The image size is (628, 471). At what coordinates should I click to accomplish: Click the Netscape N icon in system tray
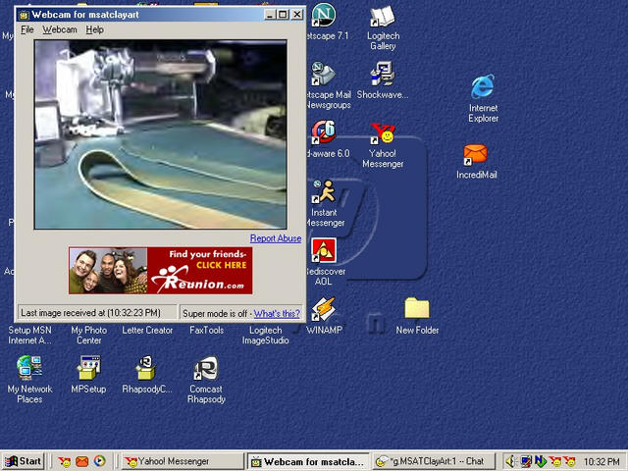tap(540, 462)
